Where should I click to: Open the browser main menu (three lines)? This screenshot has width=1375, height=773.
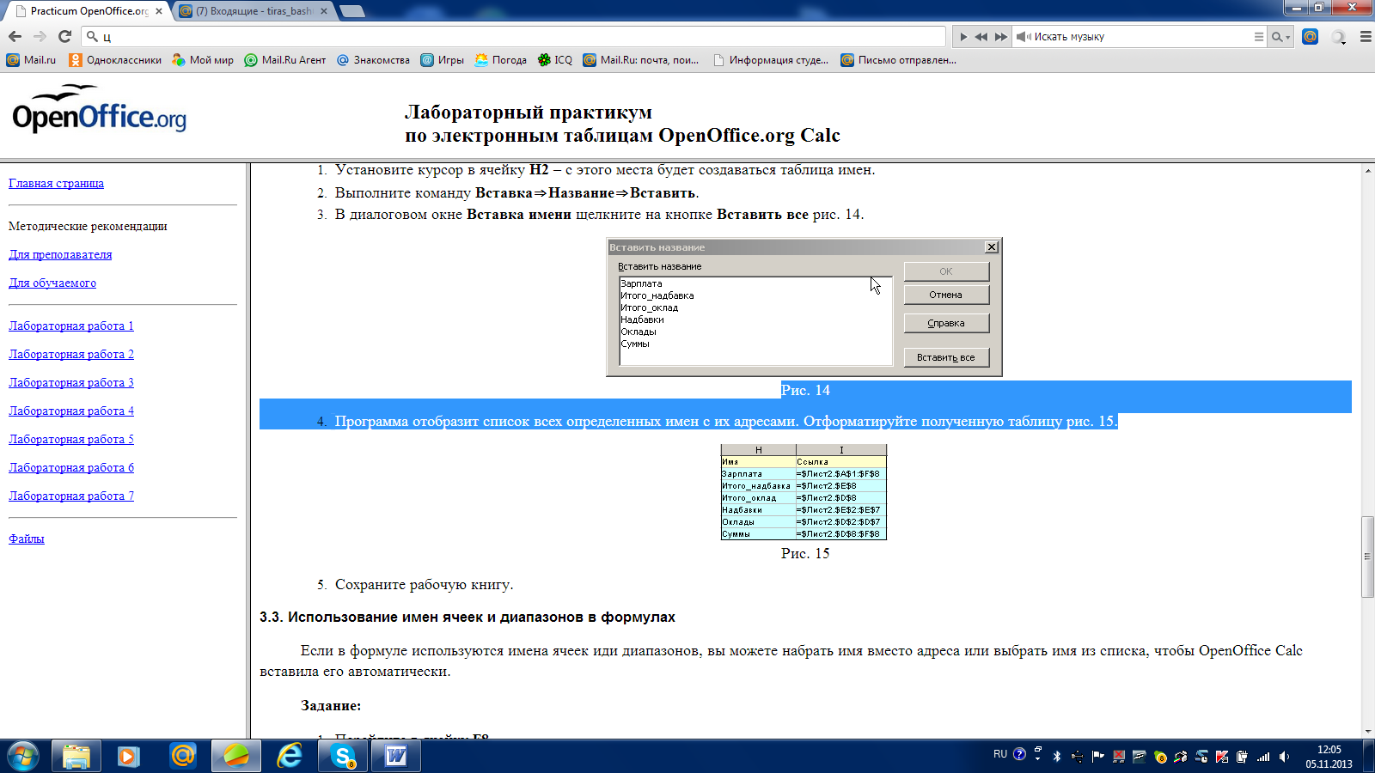(1365, 37)
